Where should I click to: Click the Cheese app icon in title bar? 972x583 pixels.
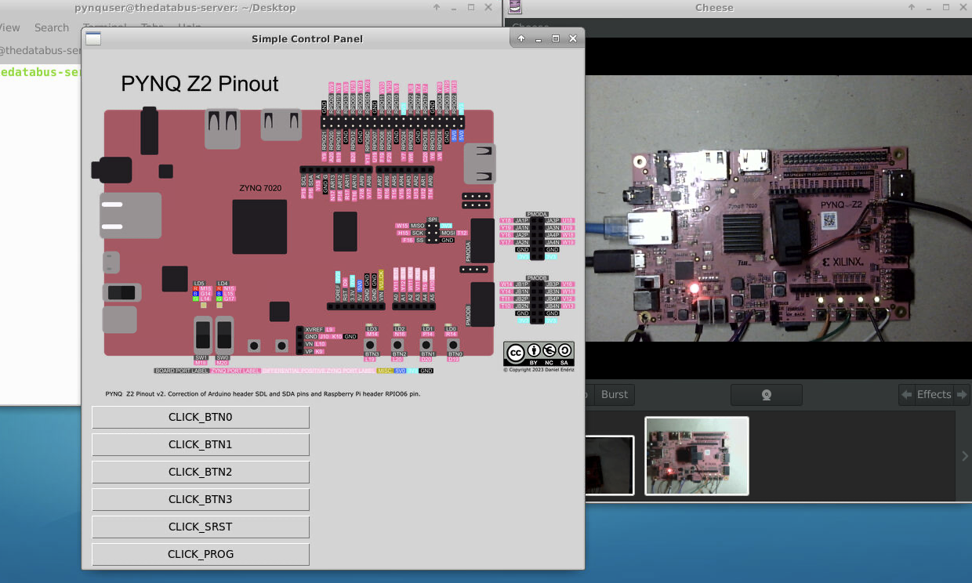click(515, 8)
